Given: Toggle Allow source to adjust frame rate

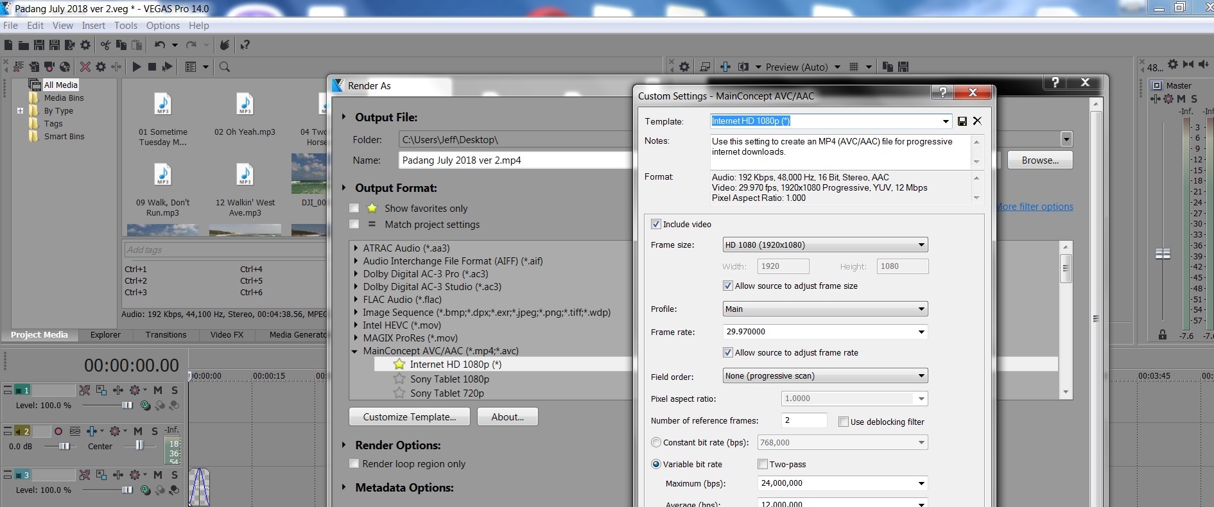Looking at the screenshot, I should click(728, 352).
